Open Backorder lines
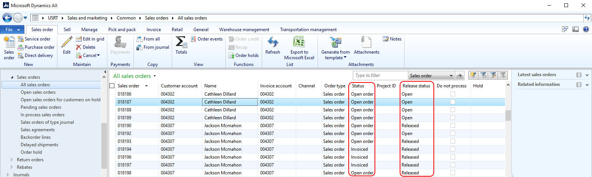The image size is (592, 177). (x=36, y=137)
